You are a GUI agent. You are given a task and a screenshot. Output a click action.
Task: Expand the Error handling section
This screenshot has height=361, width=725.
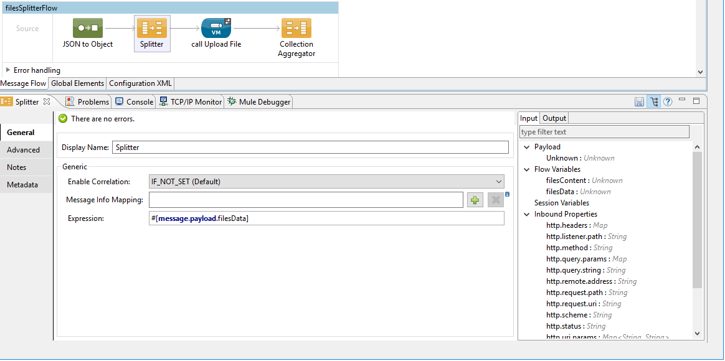(6, 70)
